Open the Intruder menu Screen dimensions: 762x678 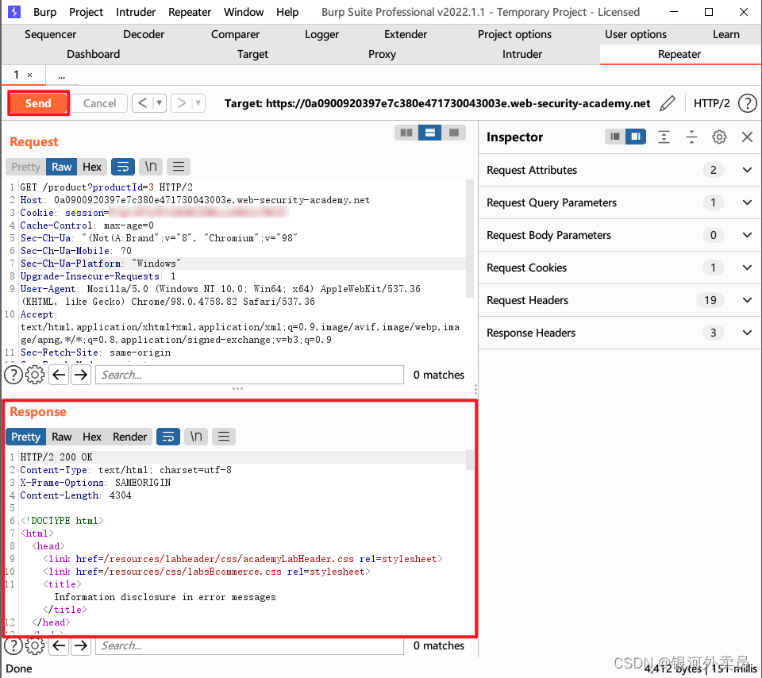click(136, 12)
